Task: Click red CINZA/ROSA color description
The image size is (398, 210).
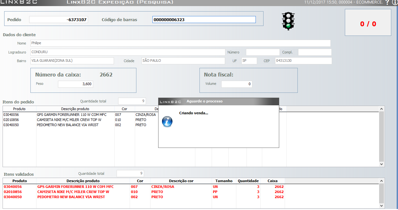Action: pos(163,187)
